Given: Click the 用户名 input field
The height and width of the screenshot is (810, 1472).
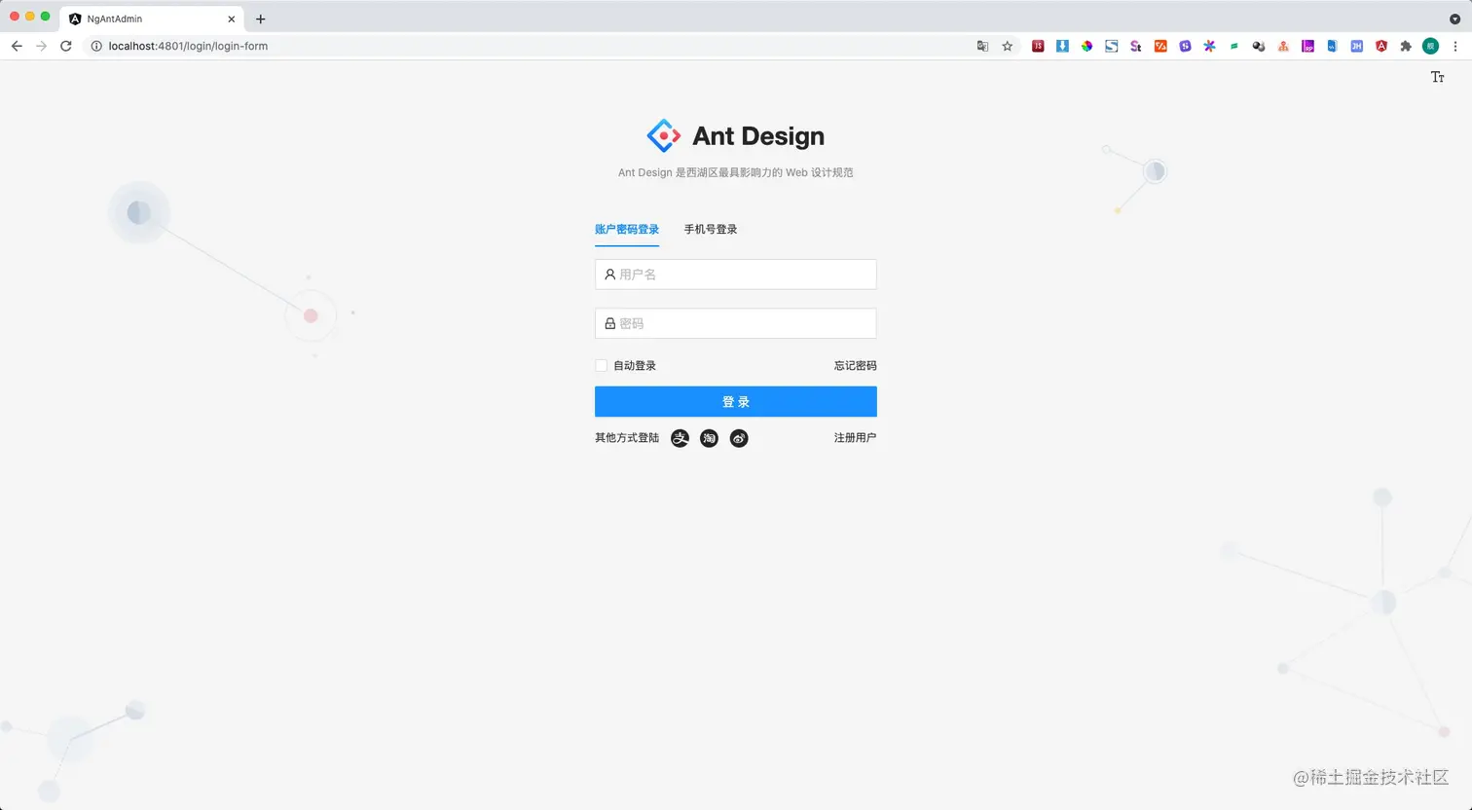Looking at the screenshot, I should 736,275.
